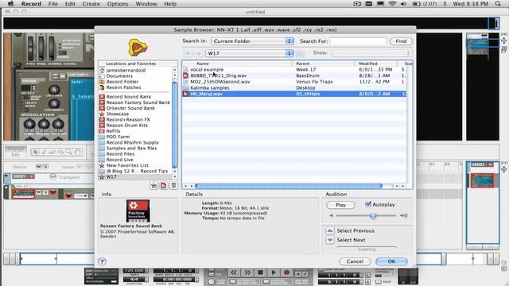509x286 pixels.
Task: Click the Select Next label
Action: click(x=351, y=240)
